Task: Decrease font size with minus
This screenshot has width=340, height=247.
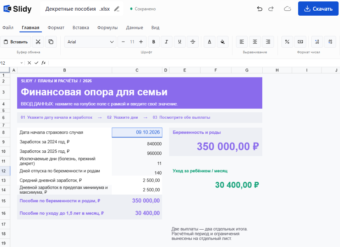Action: [x=123, y=42]
